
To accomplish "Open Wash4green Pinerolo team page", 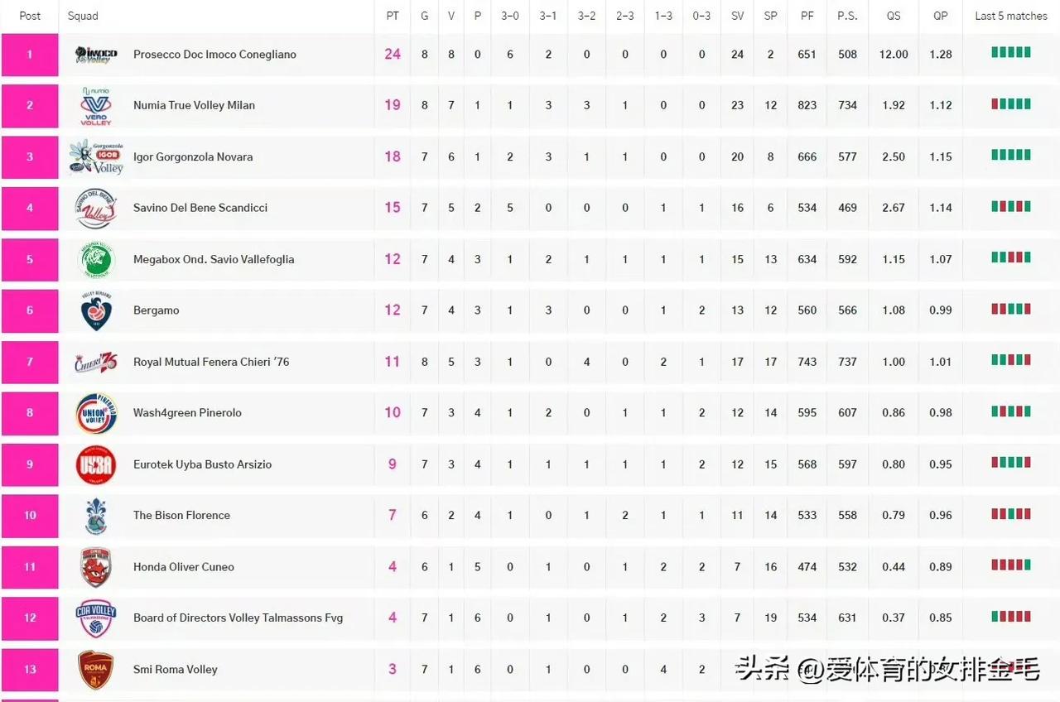I will [x=187, y=413].
